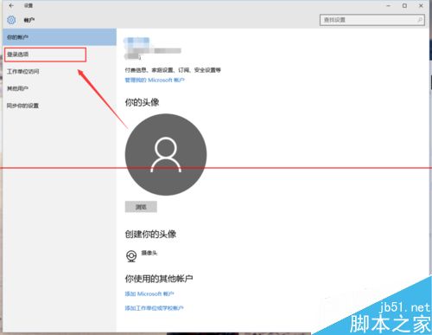Open 其他用户 in the sidebar
This screenshot has width=432, height=335.
(x=60, y=88)
